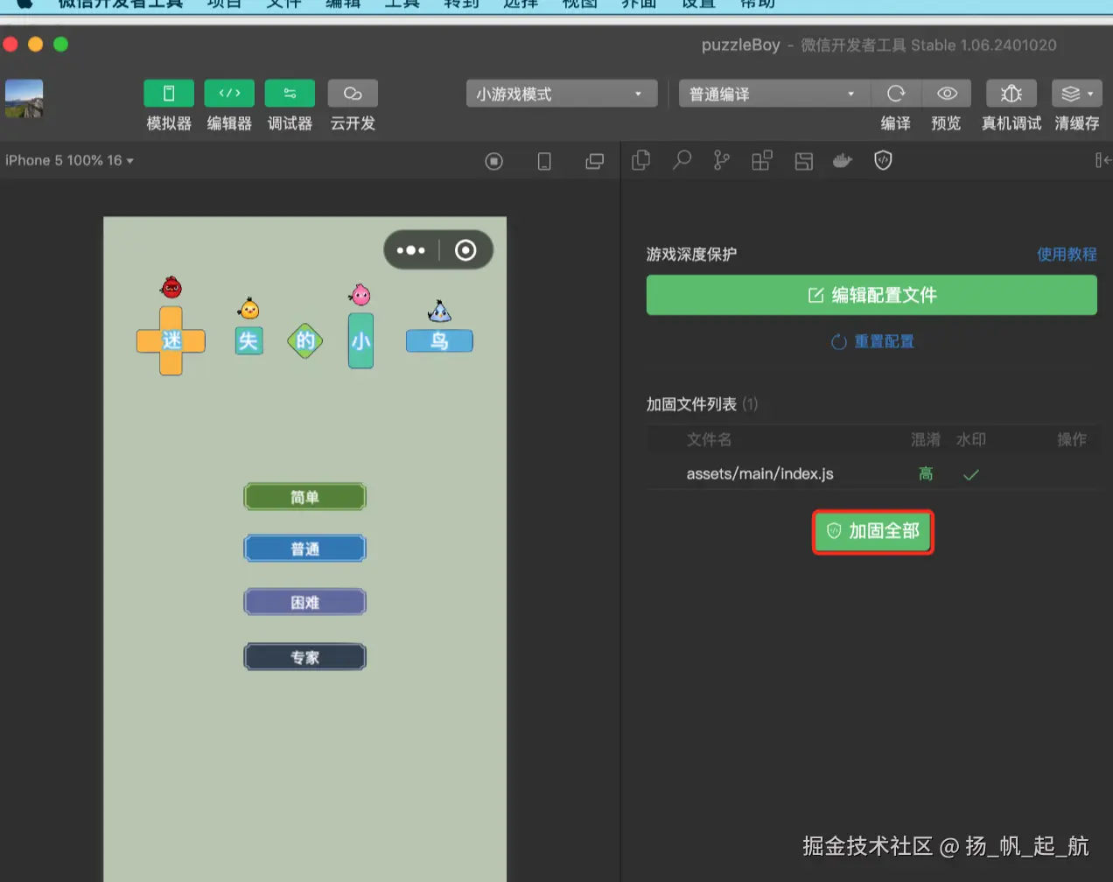Click the 高 obfuscation level value

pyautogui.click(x=926, y=474)
